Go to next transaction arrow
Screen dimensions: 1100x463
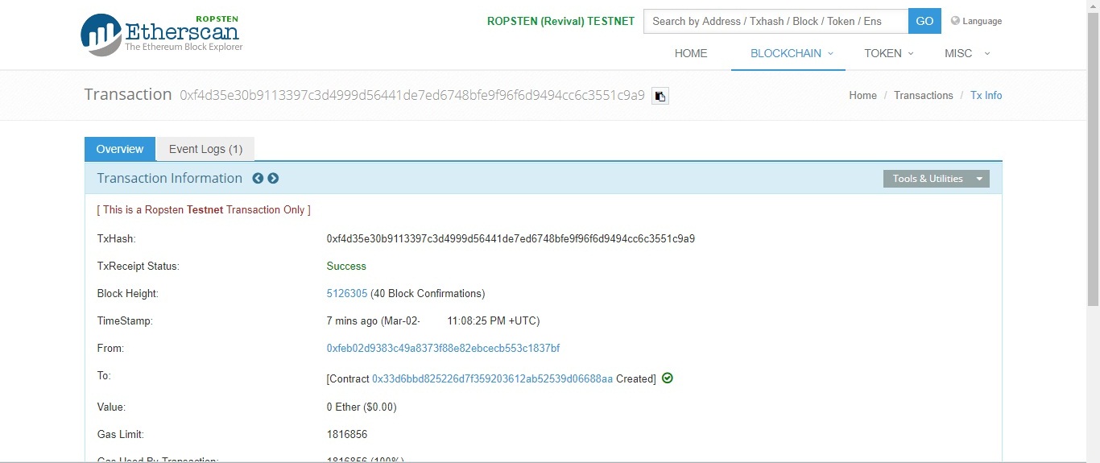(x=273, y=179)
